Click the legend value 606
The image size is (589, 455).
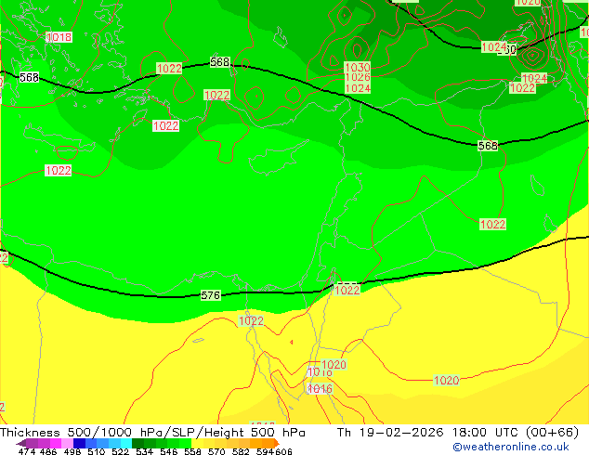283,451
